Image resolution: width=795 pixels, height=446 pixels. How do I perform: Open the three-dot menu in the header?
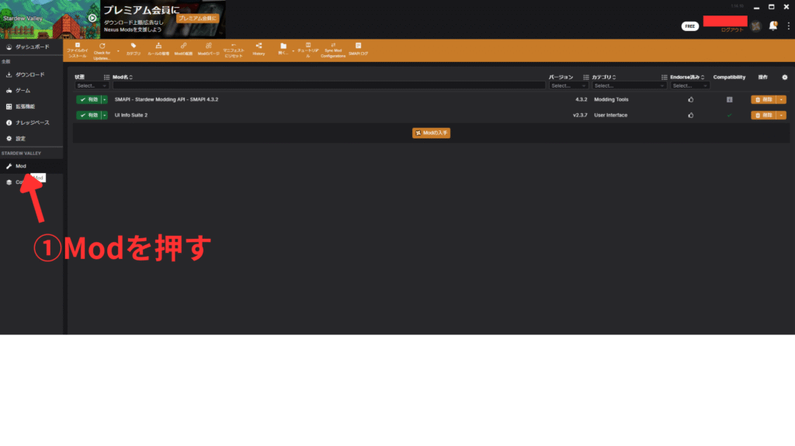pyautogui.click(x=789, y=26)
